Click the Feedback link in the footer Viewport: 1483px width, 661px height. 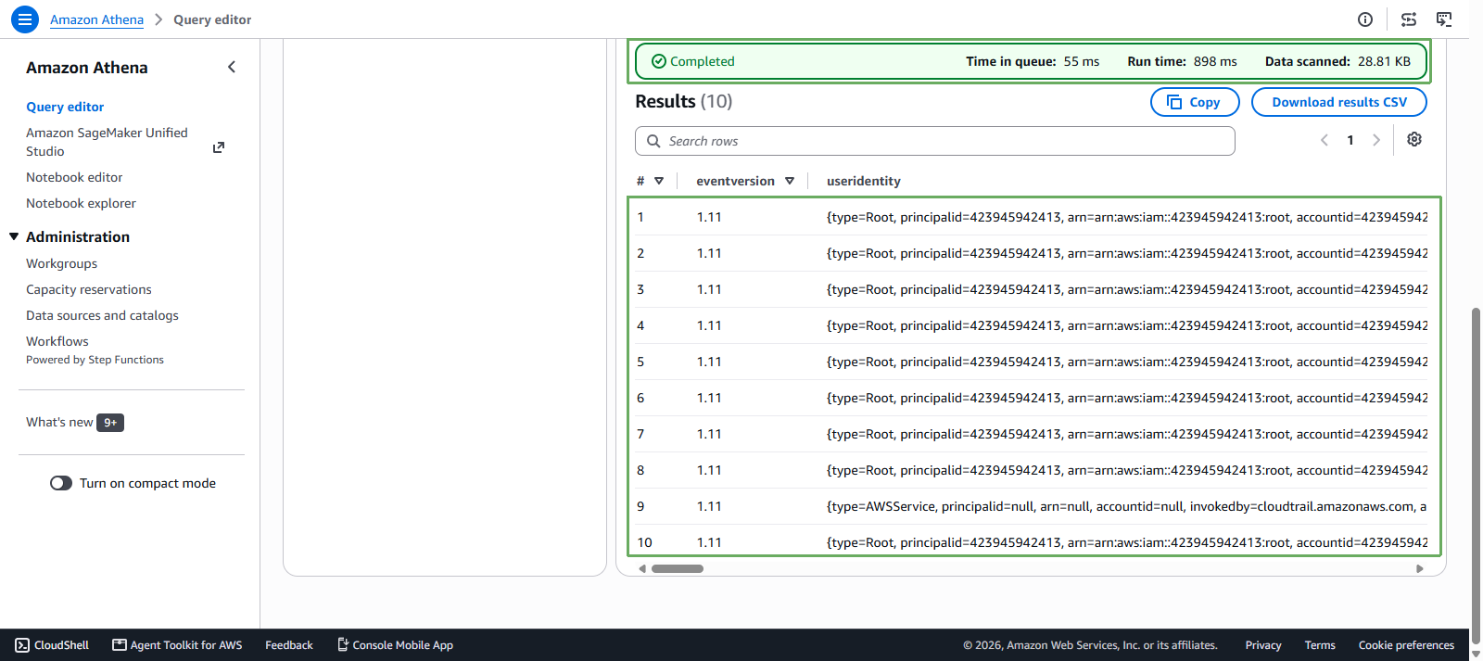point(289,645)
